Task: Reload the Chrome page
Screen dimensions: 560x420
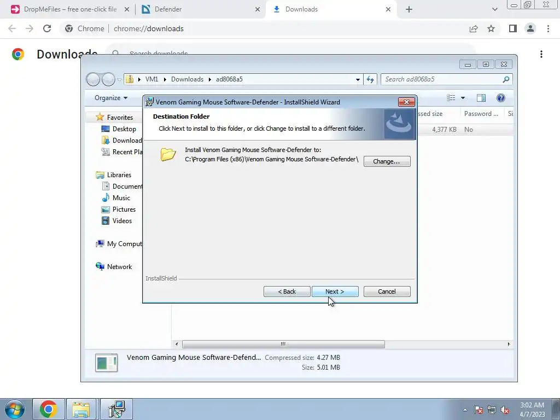Action: point(47,28)
